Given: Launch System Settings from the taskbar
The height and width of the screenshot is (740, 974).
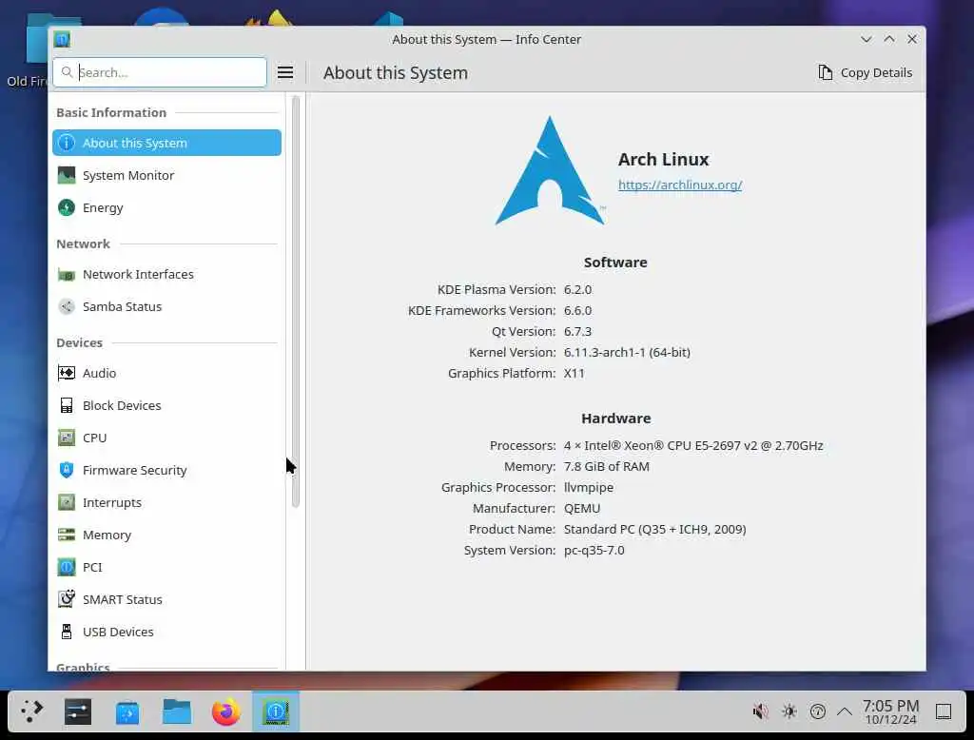Looking at the screenshot, I should click(x=78, y=711).
